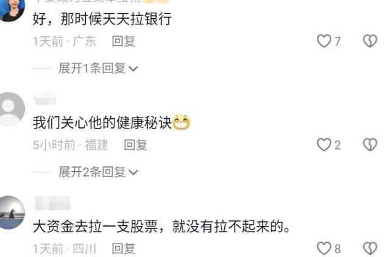Reply to the Fujian comment
The height and width of the screenshot is (257, 390).
135,145
